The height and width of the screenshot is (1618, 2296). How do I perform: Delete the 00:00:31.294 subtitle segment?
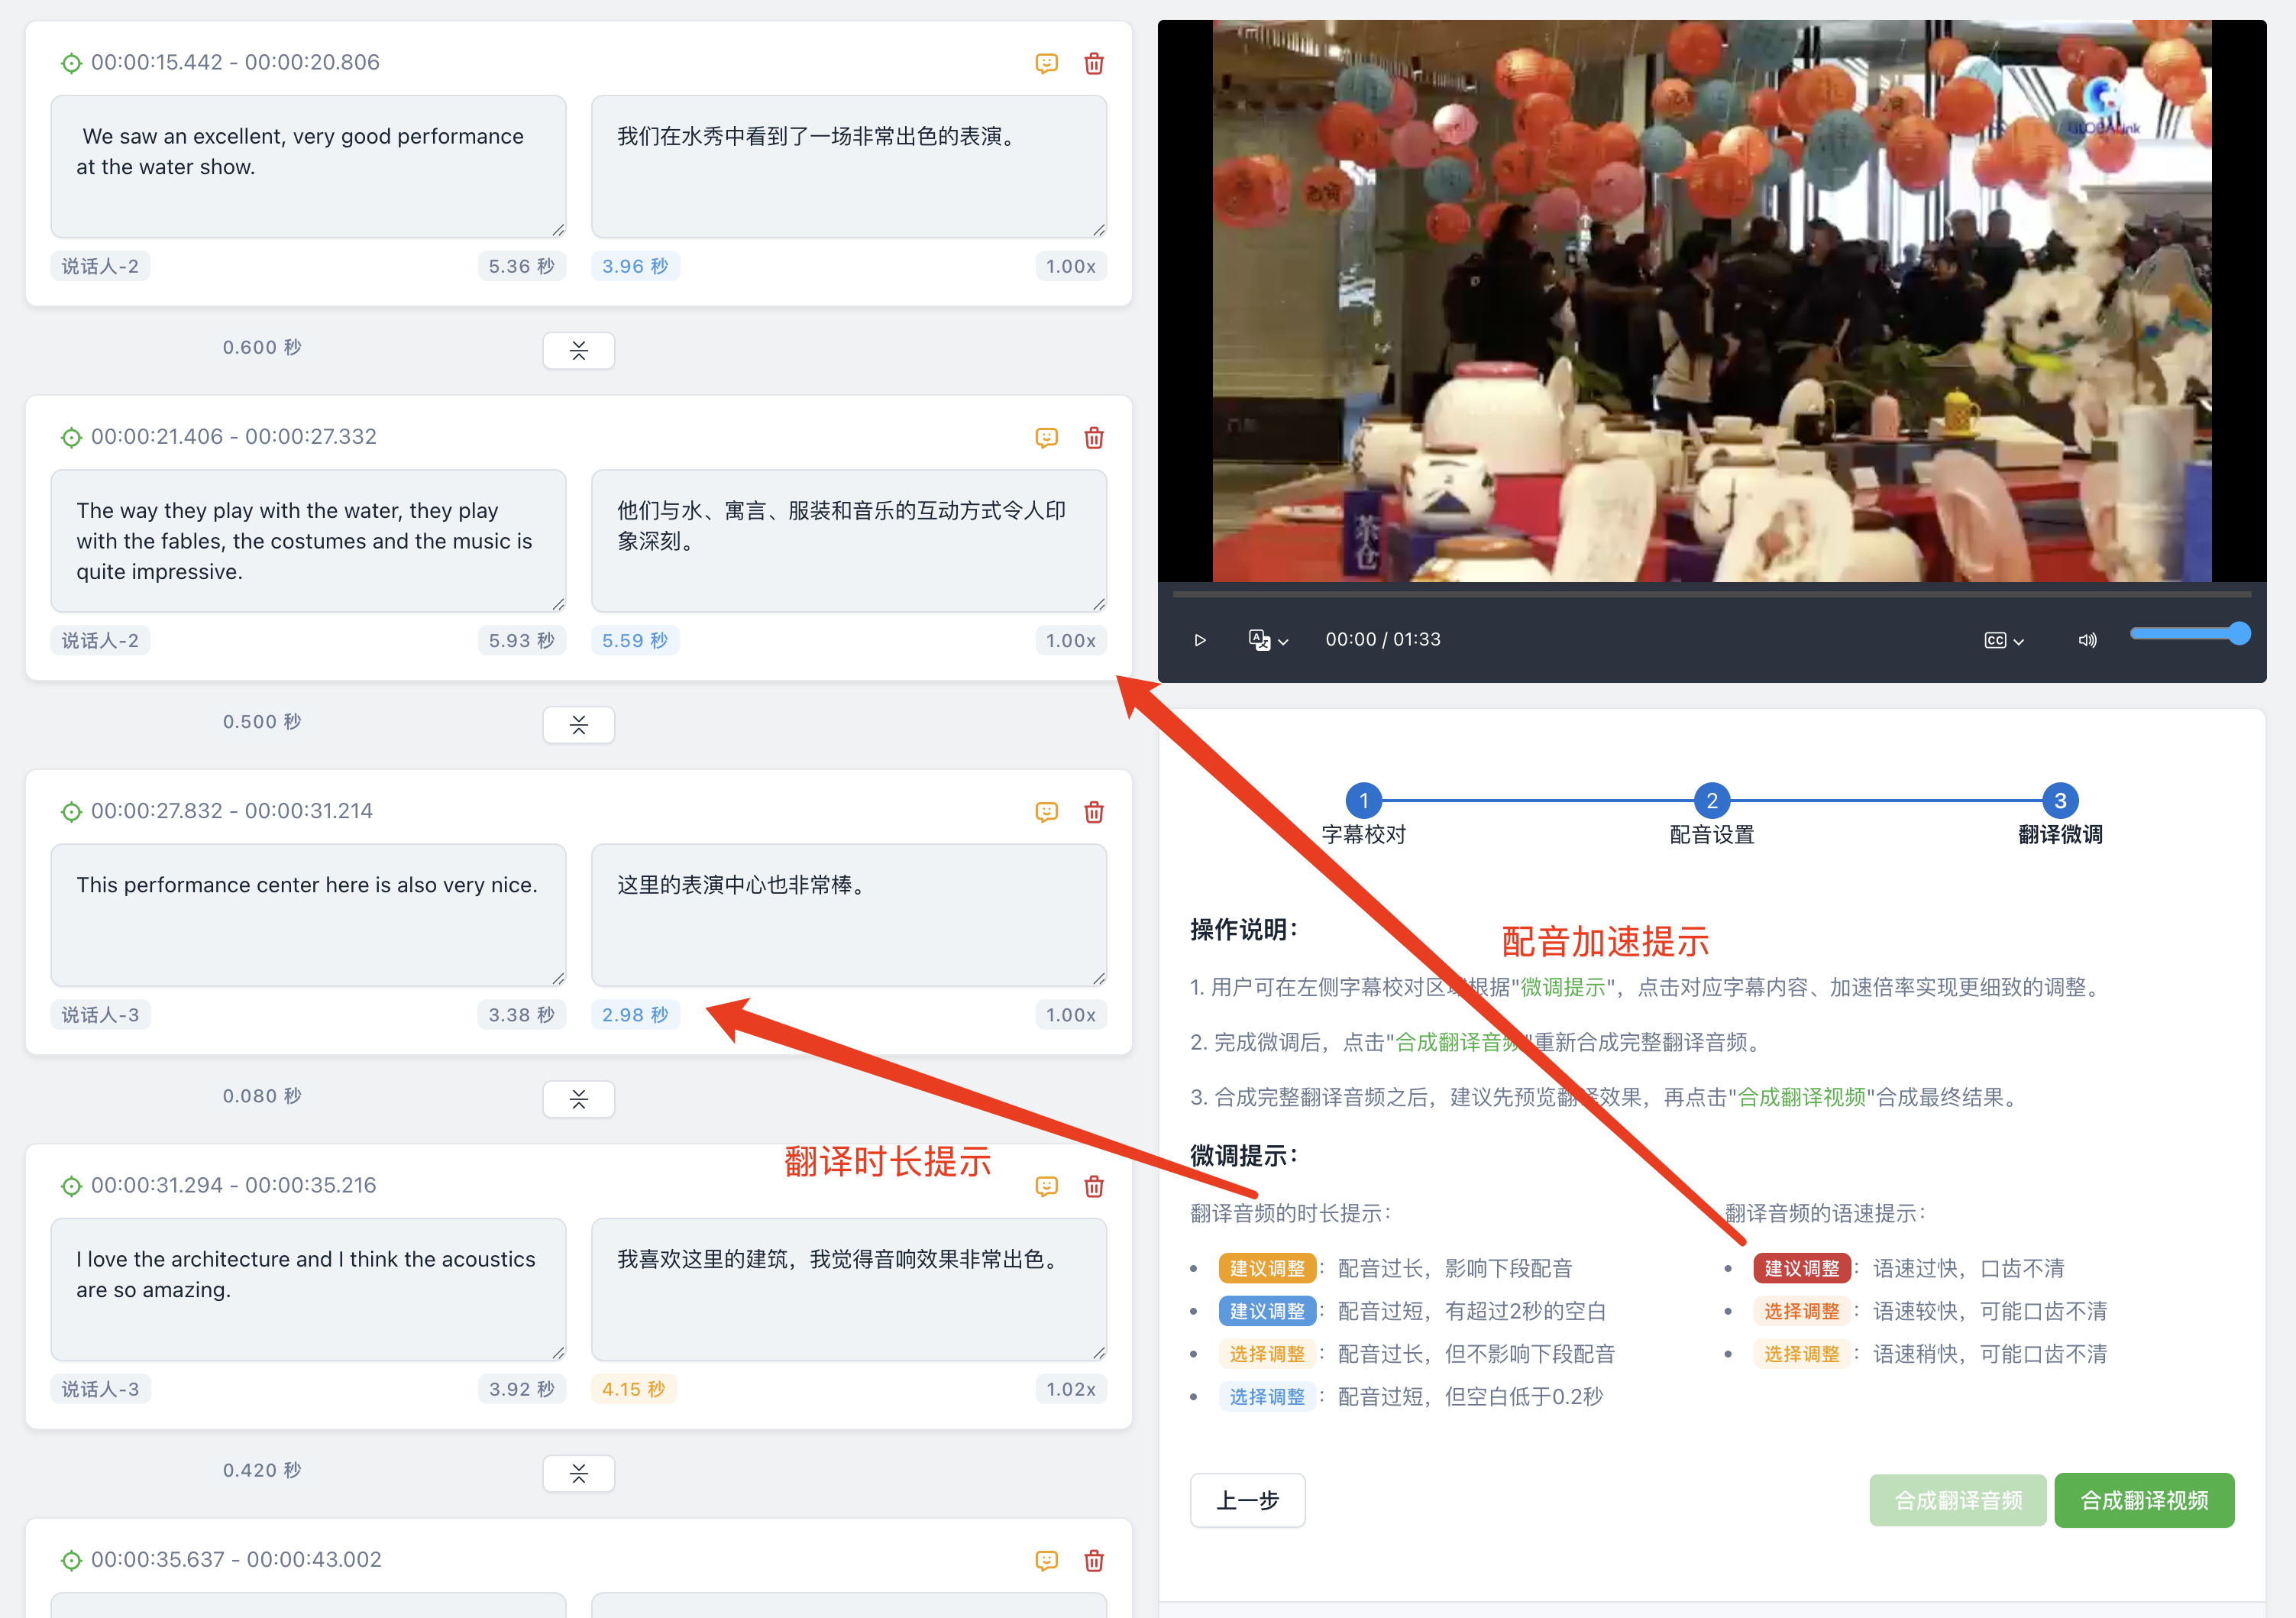(1094, 1186)
